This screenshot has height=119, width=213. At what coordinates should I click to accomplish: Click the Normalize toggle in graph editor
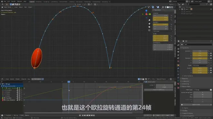(x=36, y=79)
